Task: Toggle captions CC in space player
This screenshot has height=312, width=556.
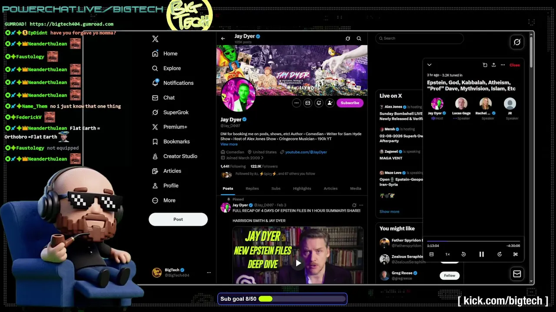Action: point(431,254)
